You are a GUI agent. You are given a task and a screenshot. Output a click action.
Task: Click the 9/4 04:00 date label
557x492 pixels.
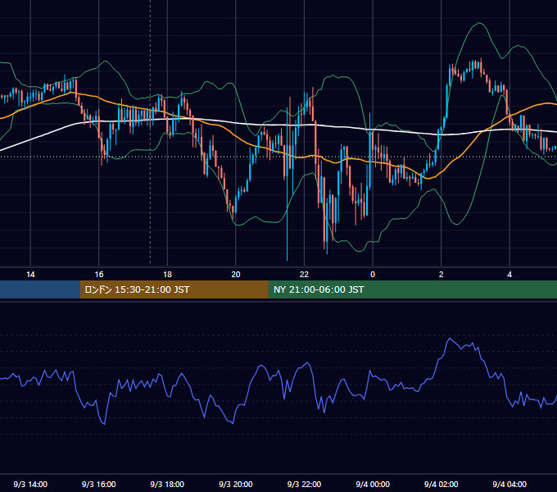pos(509,484)
